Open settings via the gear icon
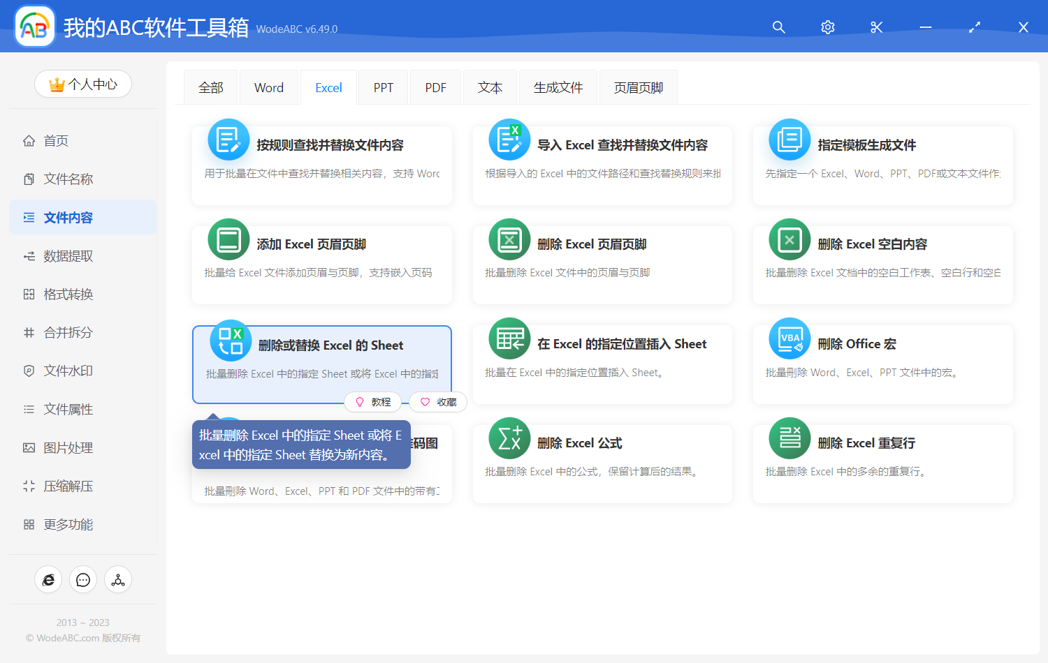This screenshot has height=663, width=1048. point(827,27)
